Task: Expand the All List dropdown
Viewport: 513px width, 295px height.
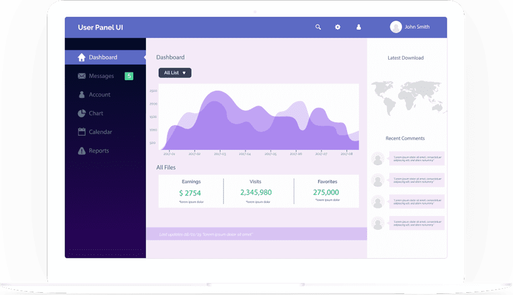Action: click(175, 73)
